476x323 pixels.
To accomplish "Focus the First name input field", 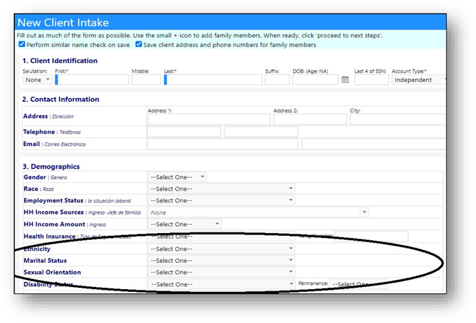I will (x=91, y=80).
